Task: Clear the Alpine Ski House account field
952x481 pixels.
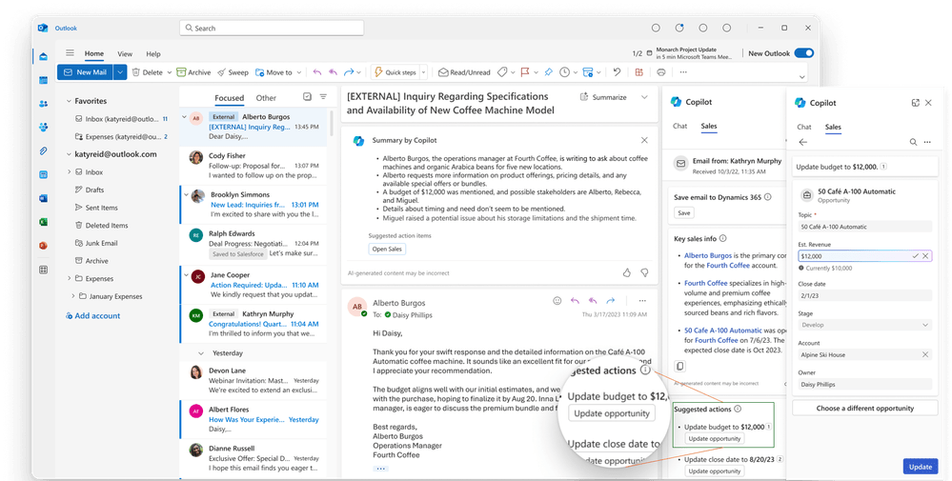Action: click(924, 354)
